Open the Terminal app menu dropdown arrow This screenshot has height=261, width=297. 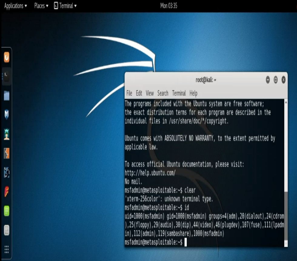(x=75, y=6)
